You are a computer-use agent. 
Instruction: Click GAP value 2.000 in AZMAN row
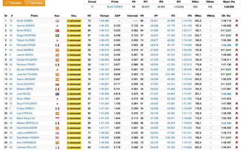point(117,138)
